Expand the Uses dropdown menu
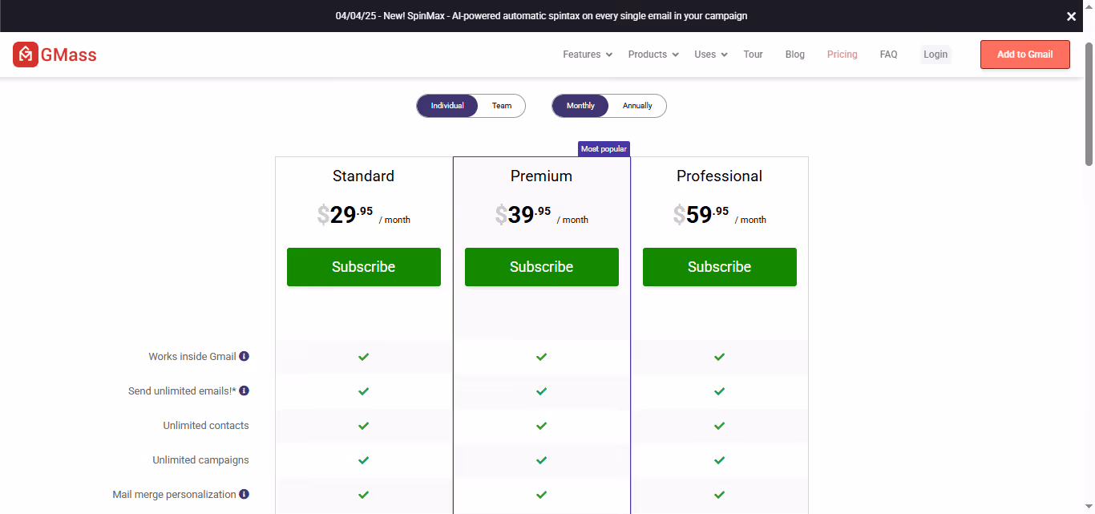The height and width of the screenshot is (514, 1095). (x=711, y=55)
